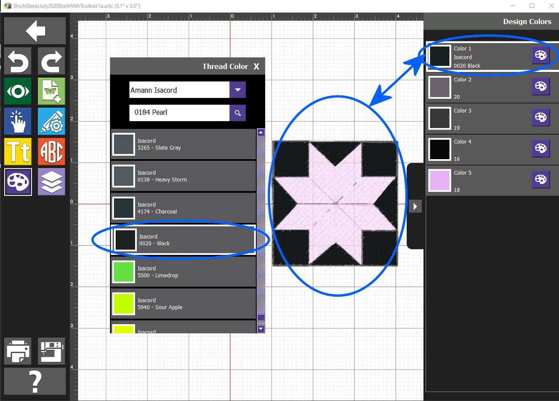Select Isacord 4174 Charcoal thread

coord(183,208)
